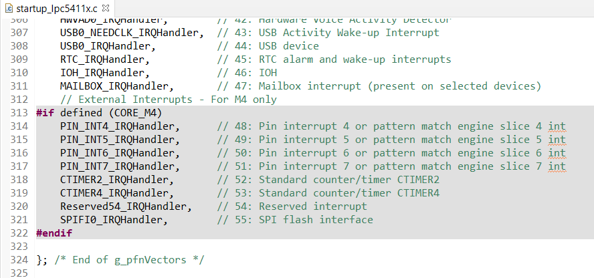Click line number 324 in the gutter
Image resolution: width=594 pixels, height=278 pixels.
(19, 259)
